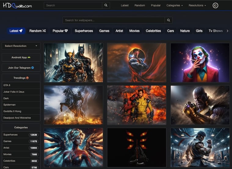Screen dimensions: 232x169
Task: Click the Categories panel header
Action: point(21,127)
